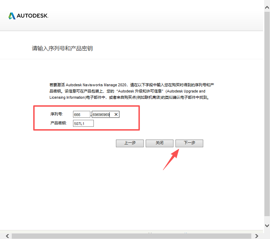This screenshot has height=239, width=270.
Task: Click the horizontal scrollbar right arrow
Action: point(256,236)
